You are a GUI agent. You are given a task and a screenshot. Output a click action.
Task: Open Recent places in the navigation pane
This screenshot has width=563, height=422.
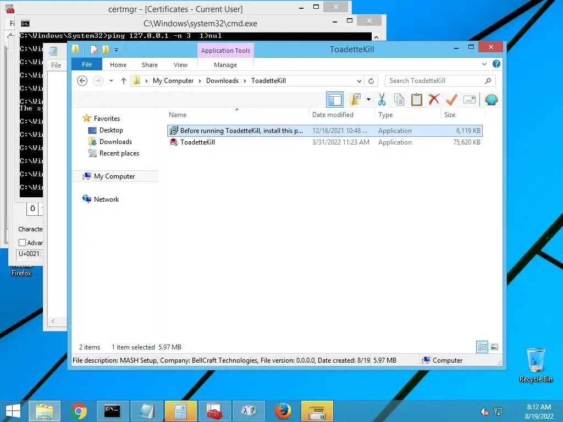(x=119, y=153)
